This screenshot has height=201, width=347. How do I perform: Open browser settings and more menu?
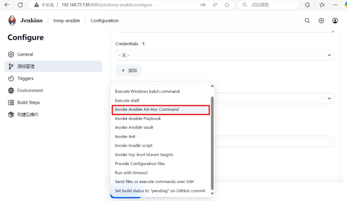tap(335, 5)
